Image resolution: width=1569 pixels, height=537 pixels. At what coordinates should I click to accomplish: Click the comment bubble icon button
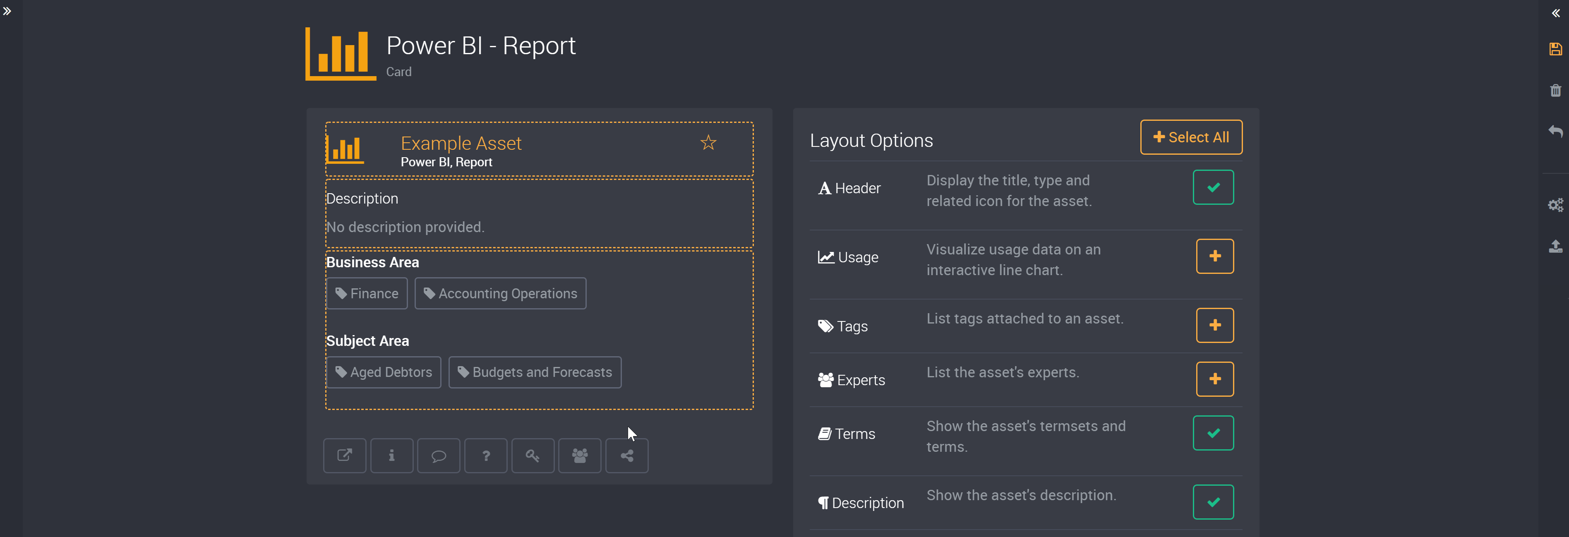click(x=439, y=455)
